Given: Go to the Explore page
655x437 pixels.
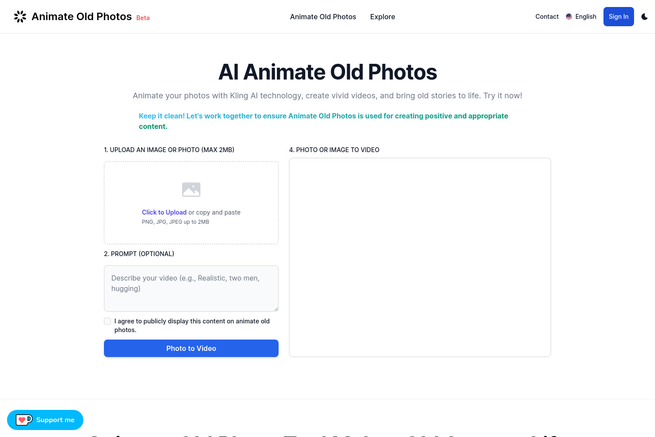Looking at the screenshot, I should (383, 17).
